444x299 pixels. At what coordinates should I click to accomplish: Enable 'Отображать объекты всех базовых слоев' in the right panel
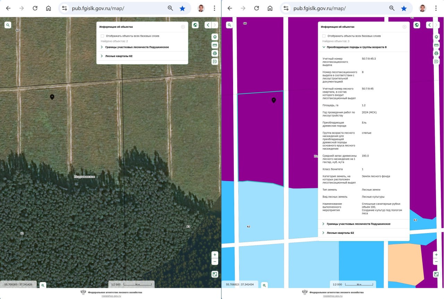[324, 36]
